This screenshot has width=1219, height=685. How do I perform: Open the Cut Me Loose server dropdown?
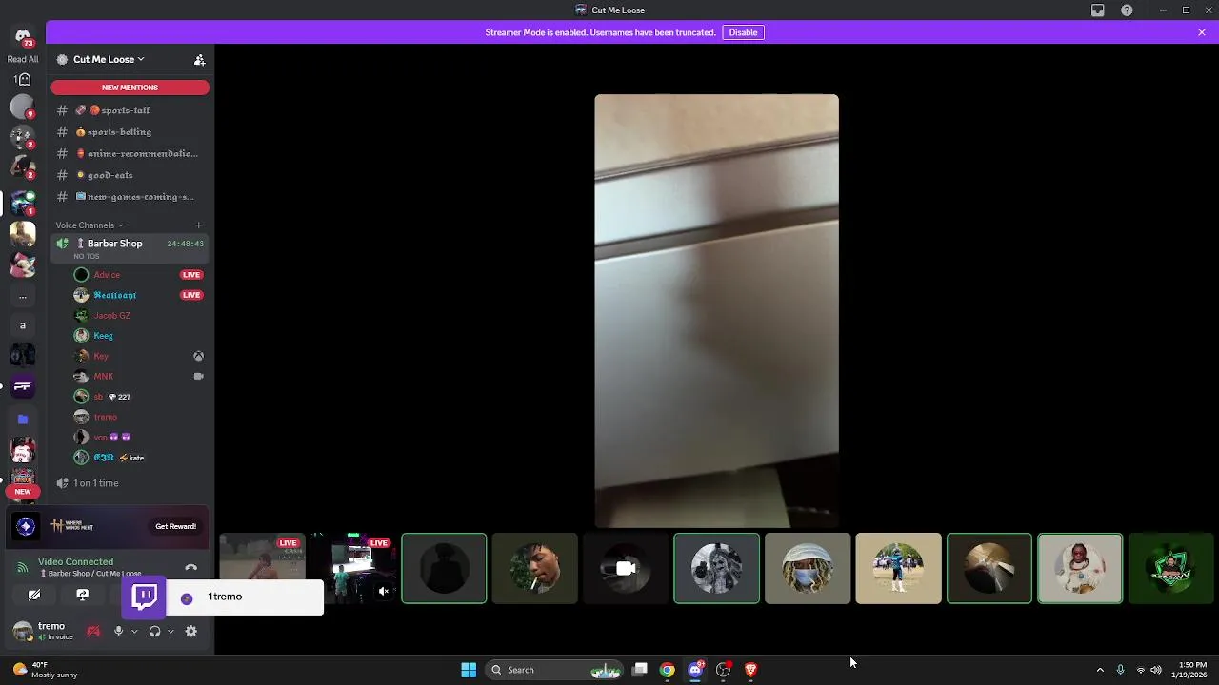coord(109,59)
